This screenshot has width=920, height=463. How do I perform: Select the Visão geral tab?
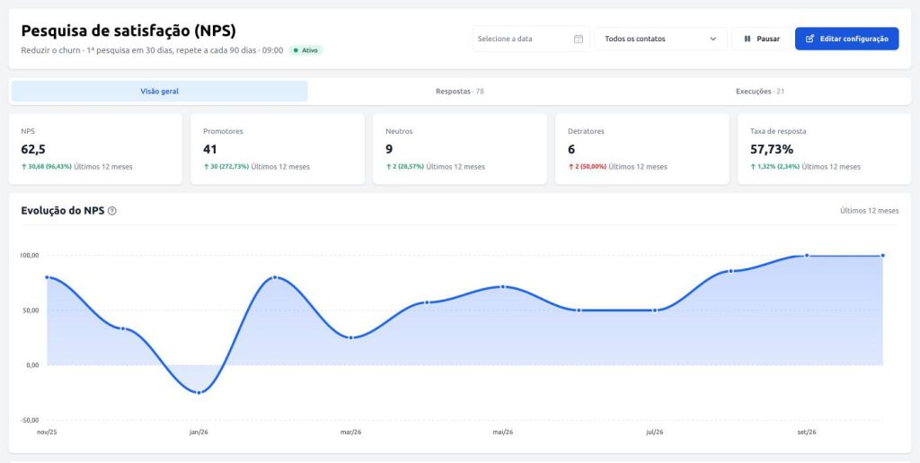coord(160,92)
